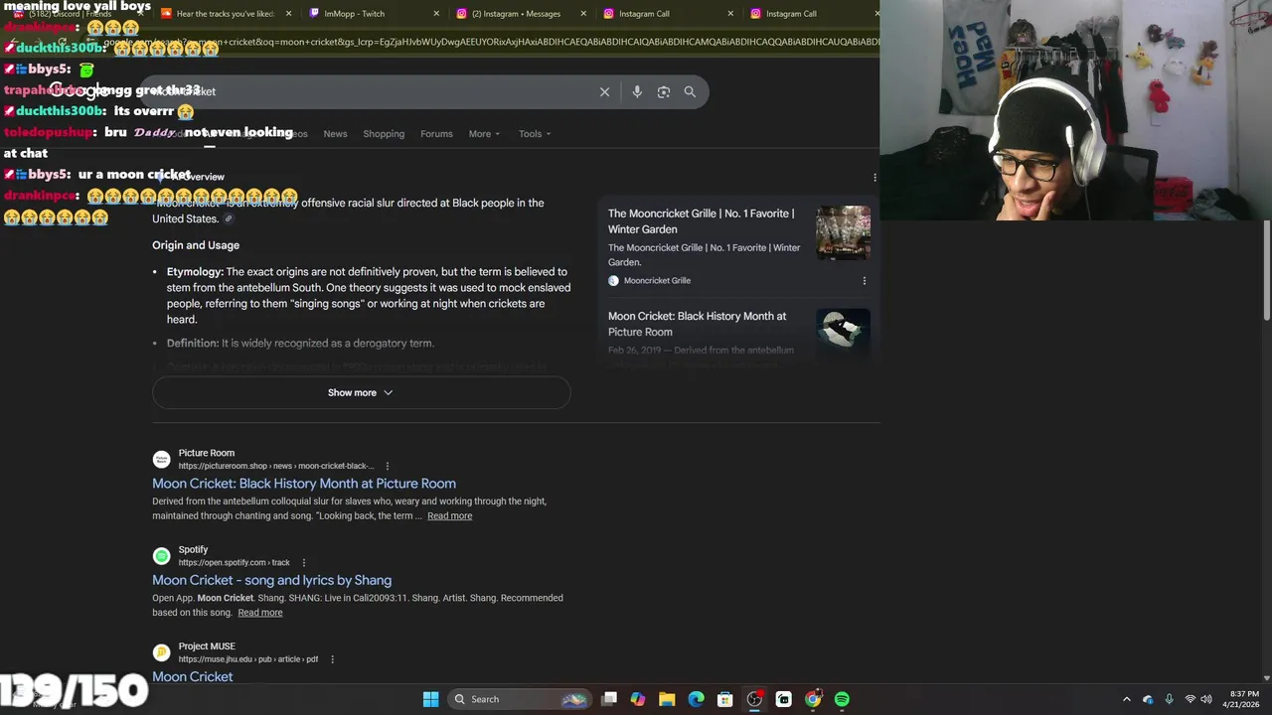Open Task View on the taskbar
The width and height of the screenshot is (1272, 715).
coord(609,699)
